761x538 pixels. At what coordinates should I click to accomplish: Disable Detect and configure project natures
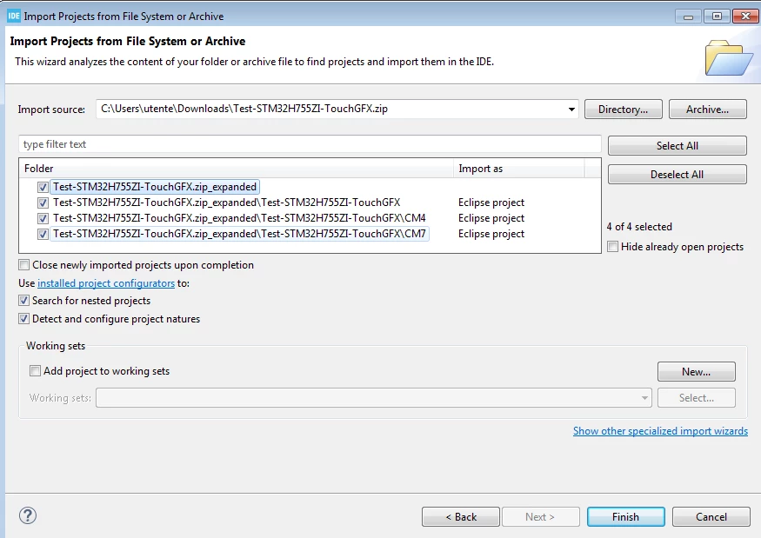click(x=23, y=319)
